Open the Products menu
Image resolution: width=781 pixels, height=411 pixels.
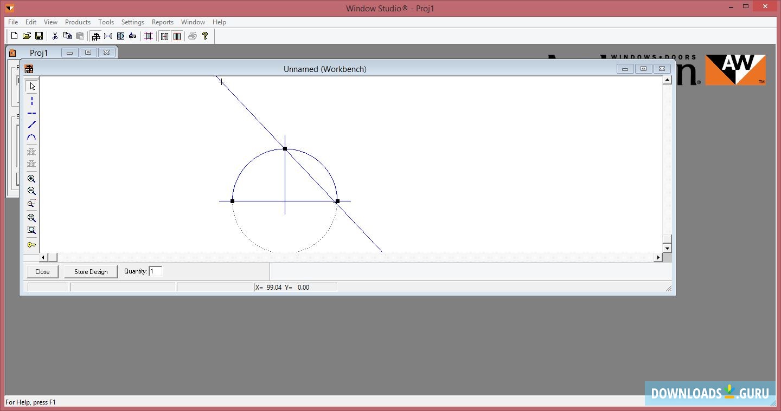[x=78, y=22]
